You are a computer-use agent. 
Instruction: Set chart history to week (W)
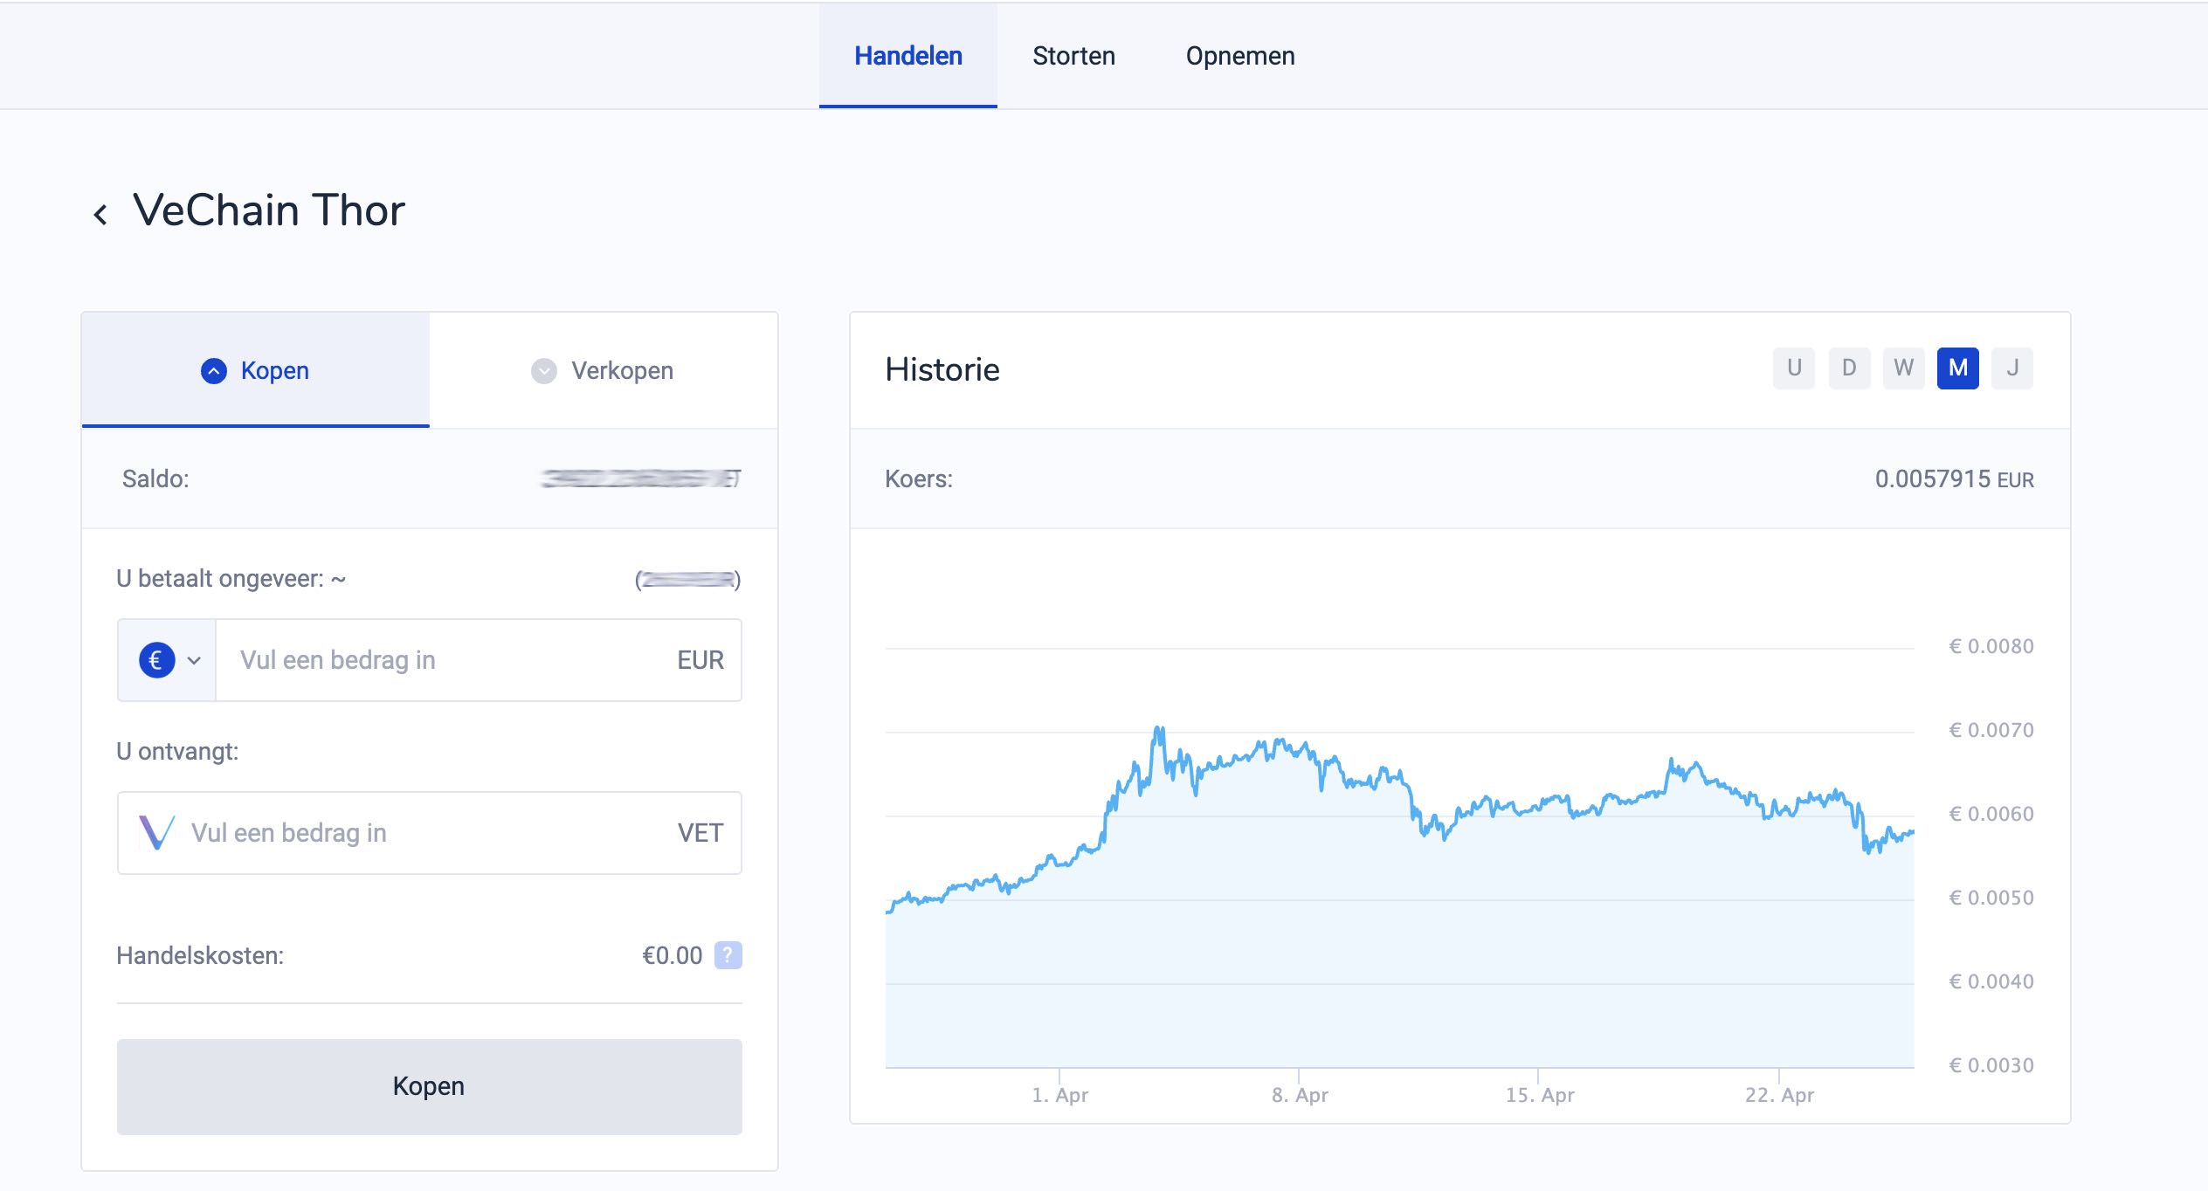point(1904,368)
